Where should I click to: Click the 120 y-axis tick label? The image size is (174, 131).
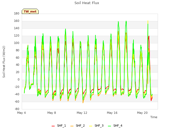tap(17, 36)
